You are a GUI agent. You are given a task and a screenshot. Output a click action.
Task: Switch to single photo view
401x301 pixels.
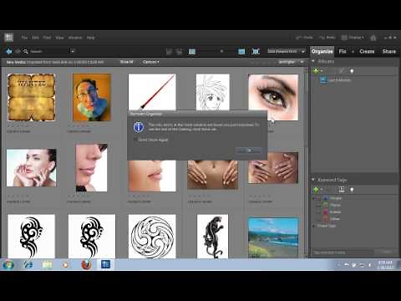pos(241,52)
